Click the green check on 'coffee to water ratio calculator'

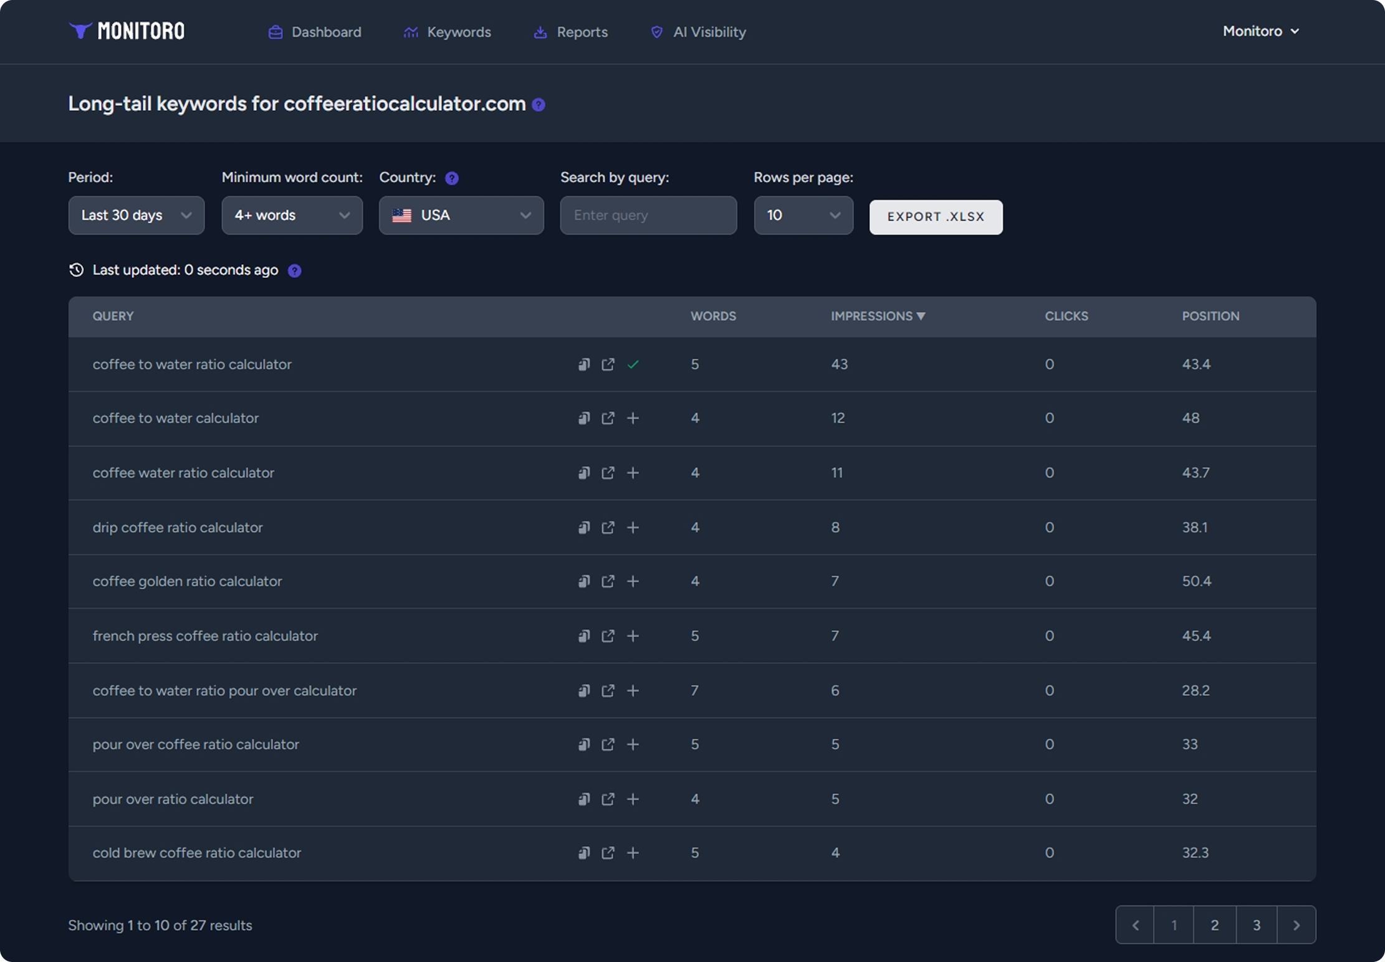[x=634, y=364]
